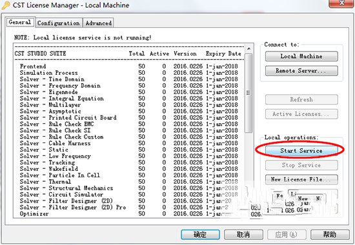The width and height of the screenshot is (355, 245).
Task: Select Solver - Rule Check EMC row
Action: (x=128, y=124)
